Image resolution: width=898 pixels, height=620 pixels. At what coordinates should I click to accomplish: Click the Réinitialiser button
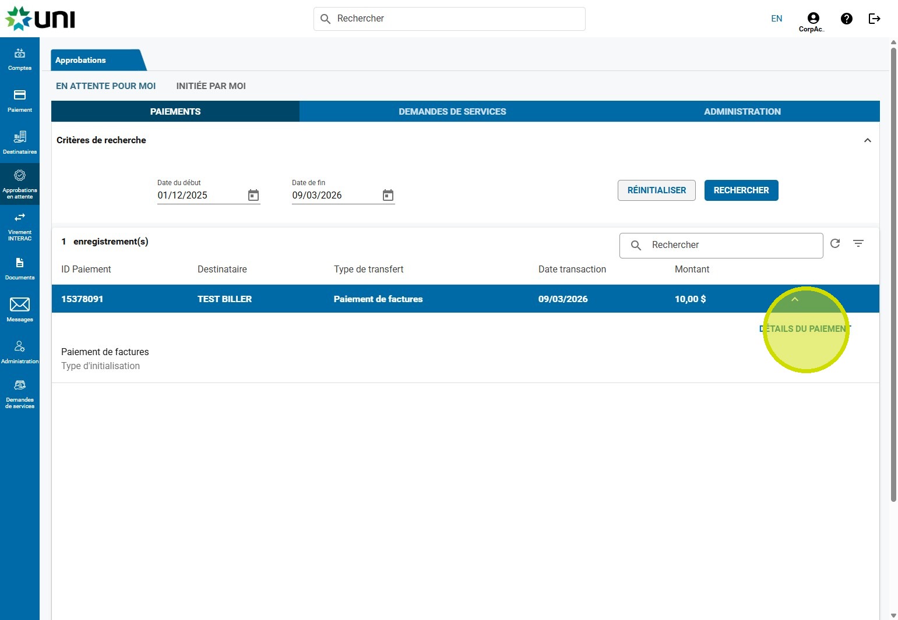[x=657, y=190]
